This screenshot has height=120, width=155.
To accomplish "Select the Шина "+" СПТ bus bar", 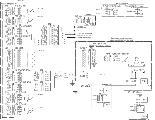I will [137, 65].
